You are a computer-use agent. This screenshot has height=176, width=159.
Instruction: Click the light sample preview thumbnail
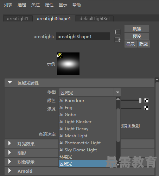click(68, 64)
